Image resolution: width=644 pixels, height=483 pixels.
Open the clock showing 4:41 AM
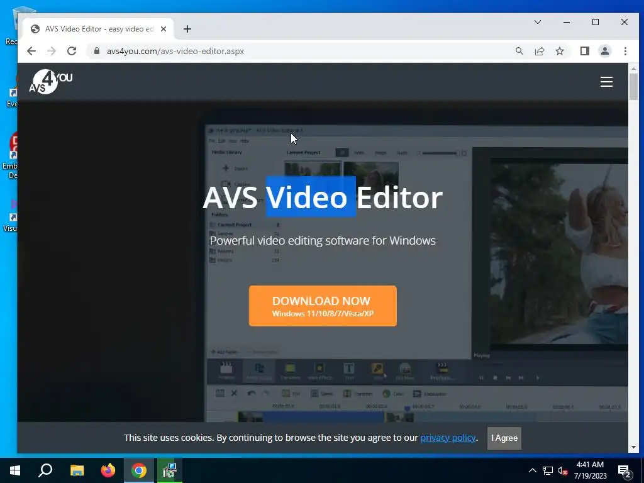pyautogui.click(x=590, y=470)
